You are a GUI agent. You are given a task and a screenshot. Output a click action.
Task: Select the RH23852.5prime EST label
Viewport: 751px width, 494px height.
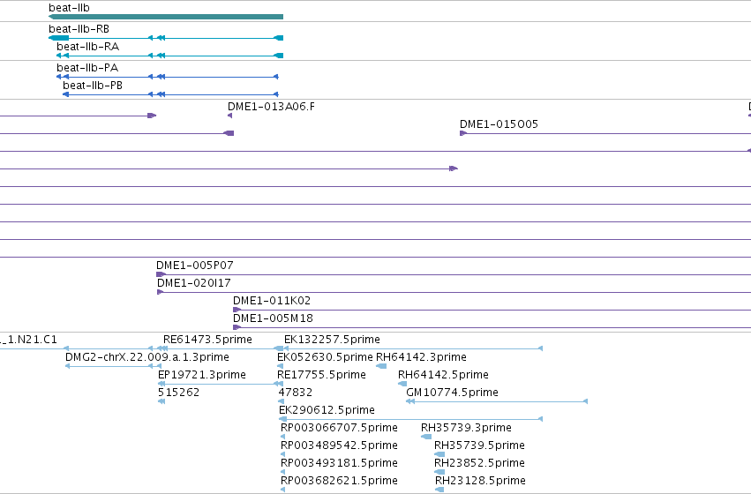(479, 463)
